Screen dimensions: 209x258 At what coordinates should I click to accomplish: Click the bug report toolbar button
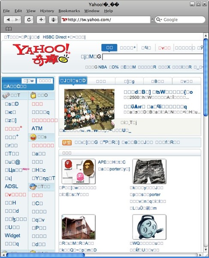(53, 20)
